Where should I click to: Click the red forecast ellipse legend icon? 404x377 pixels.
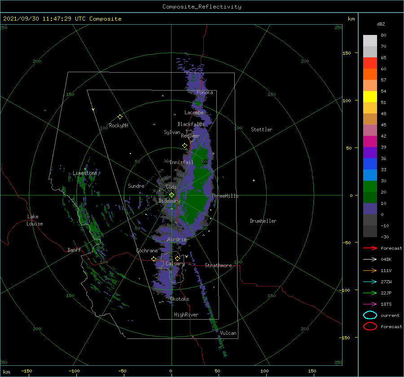370,326
